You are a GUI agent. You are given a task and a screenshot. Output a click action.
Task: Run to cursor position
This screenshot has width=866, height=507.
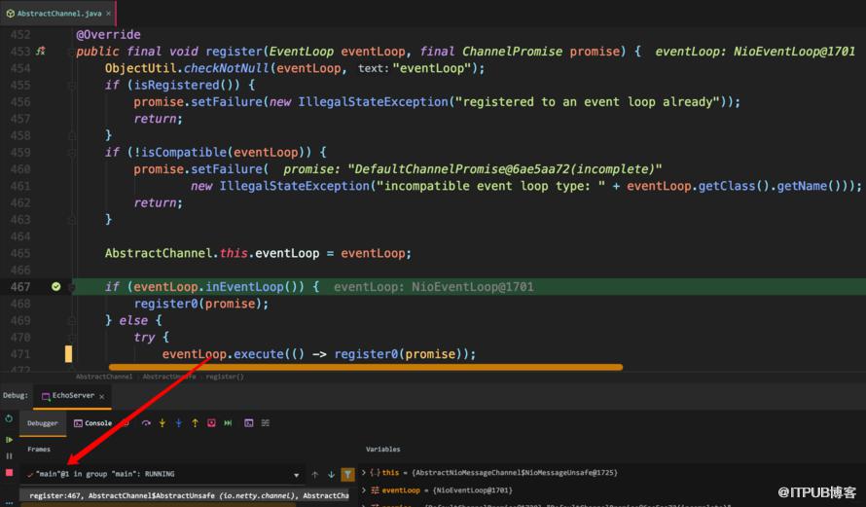pos(228,423)
